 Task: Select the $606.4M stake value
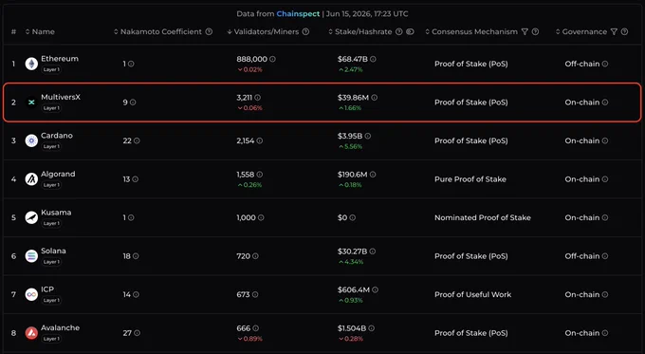tap(354, 289)
